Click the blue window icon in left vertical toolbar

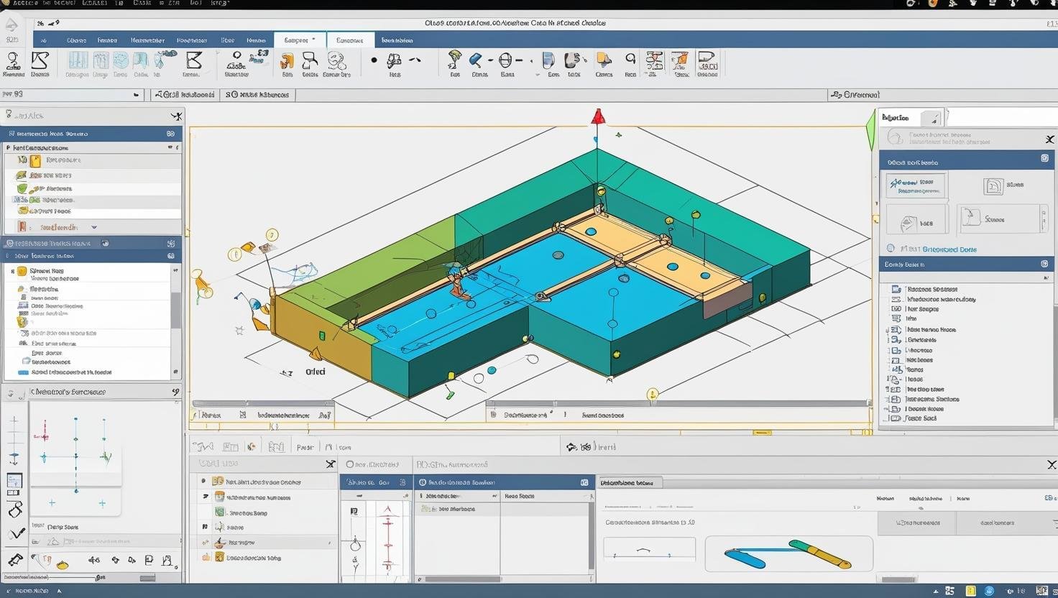(x=14, y=480)
